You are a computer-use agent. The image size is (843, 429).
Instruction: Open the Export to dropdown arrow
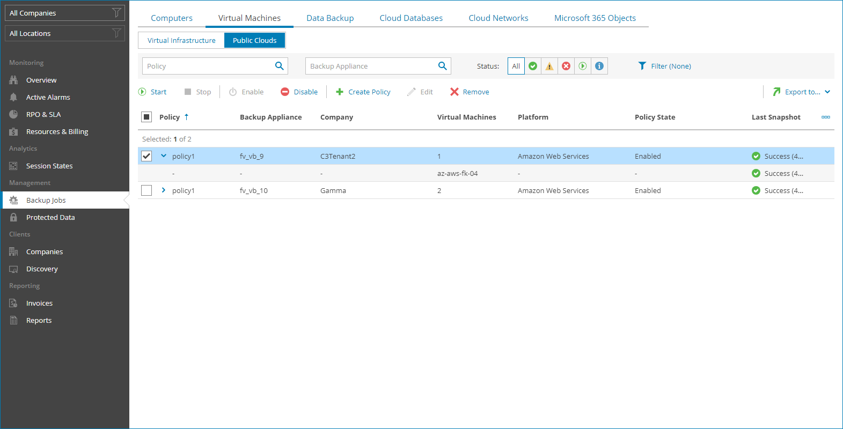click(827, 92)
